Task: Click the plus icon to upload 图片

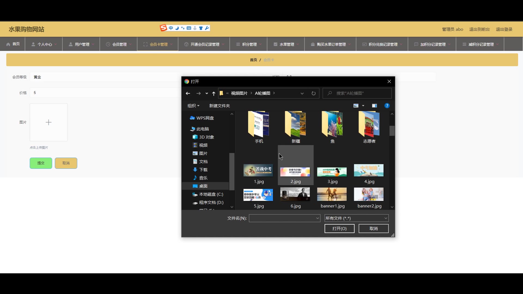Action: coord(48,122)
